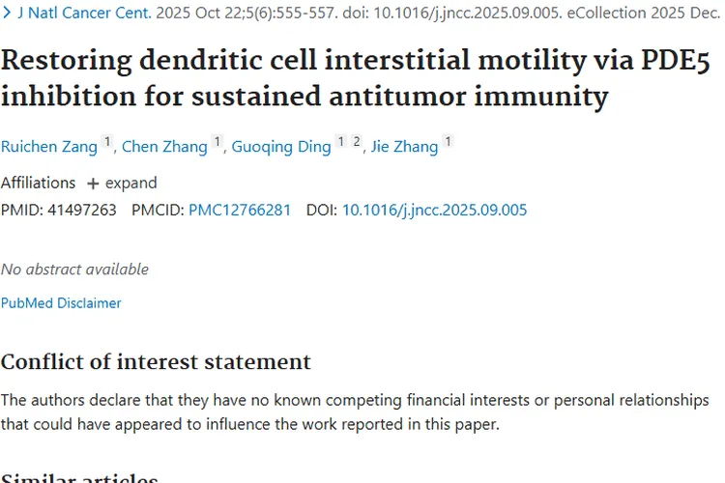Click the chevron icon before the journal name
Viewport: 725px width, 483px height.
point(7,14)
